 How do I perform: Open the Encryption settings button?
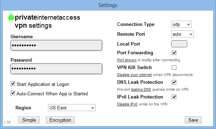tap(60, 120)
